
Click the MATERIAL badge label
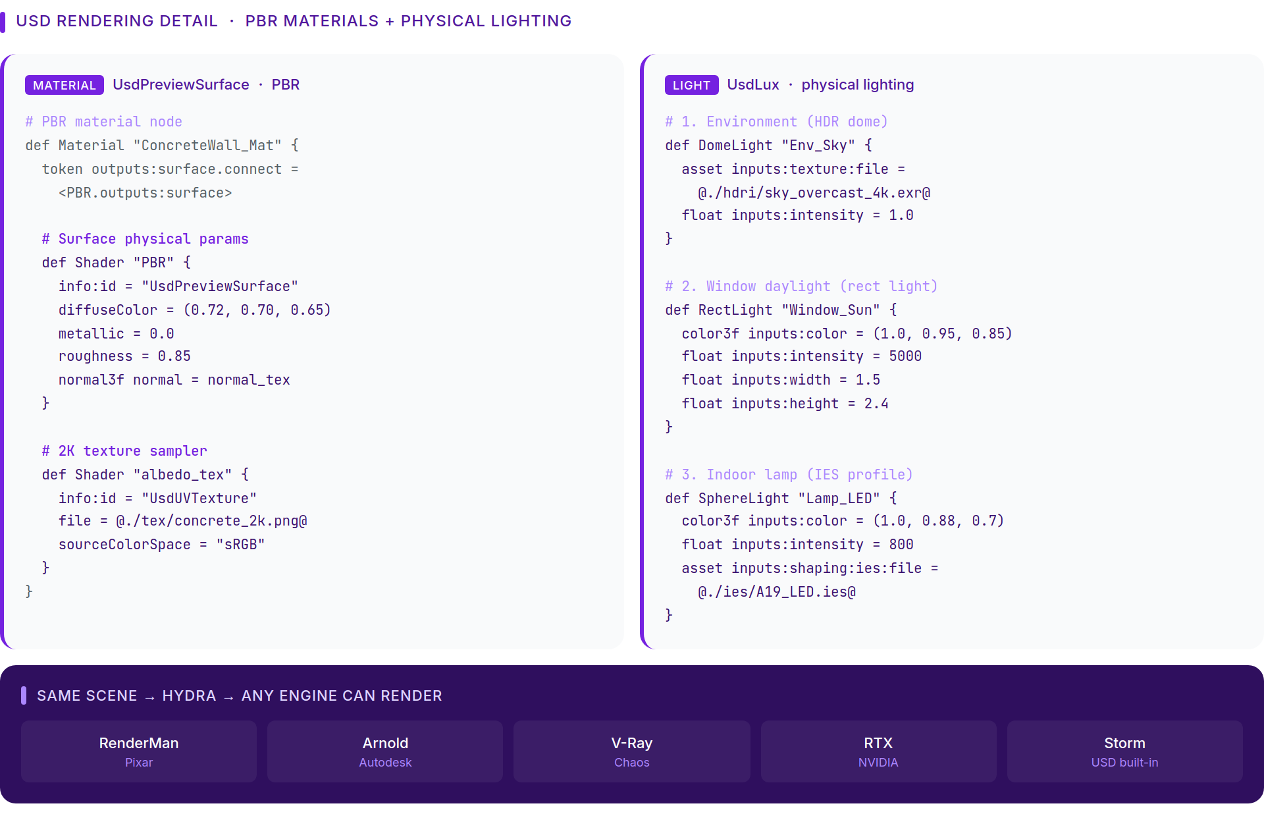[x=65, y=85]
